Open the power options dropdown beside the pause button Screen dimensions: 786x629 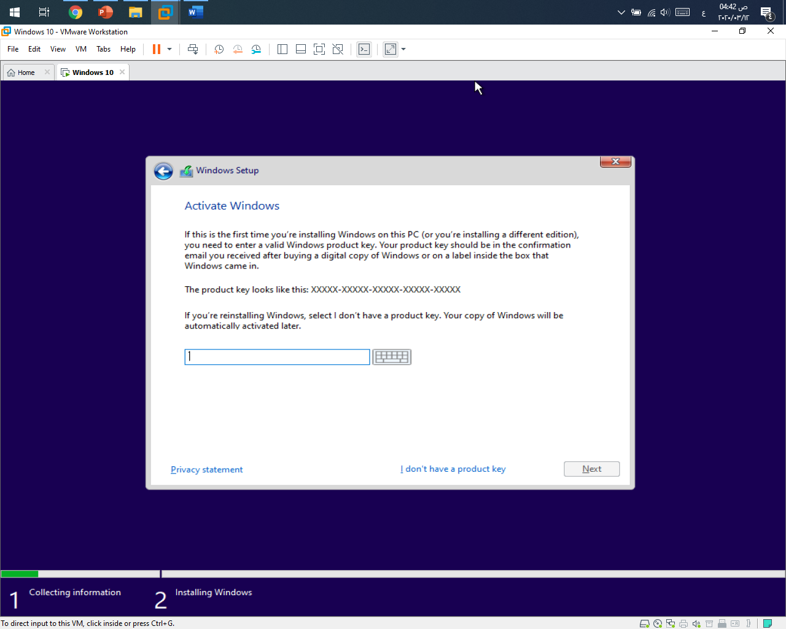pyautogui.click(x=169, y=49)
